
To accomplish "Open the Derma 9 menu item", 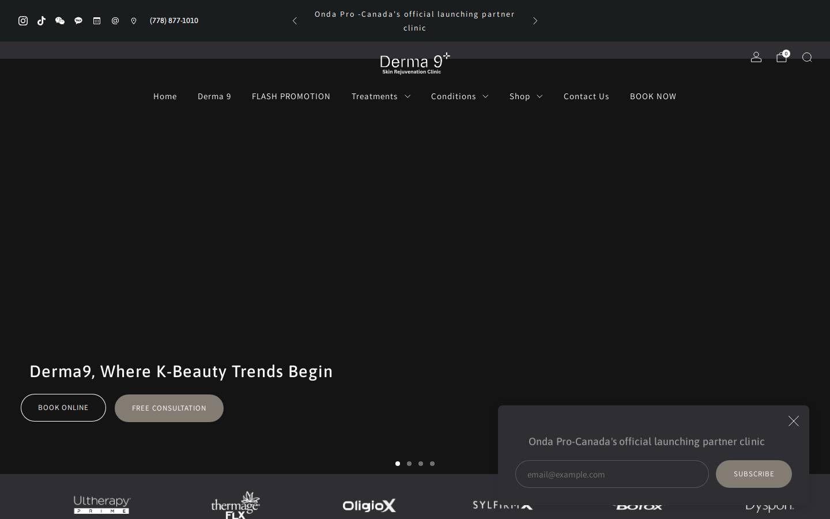I will [x=214, y=96].
